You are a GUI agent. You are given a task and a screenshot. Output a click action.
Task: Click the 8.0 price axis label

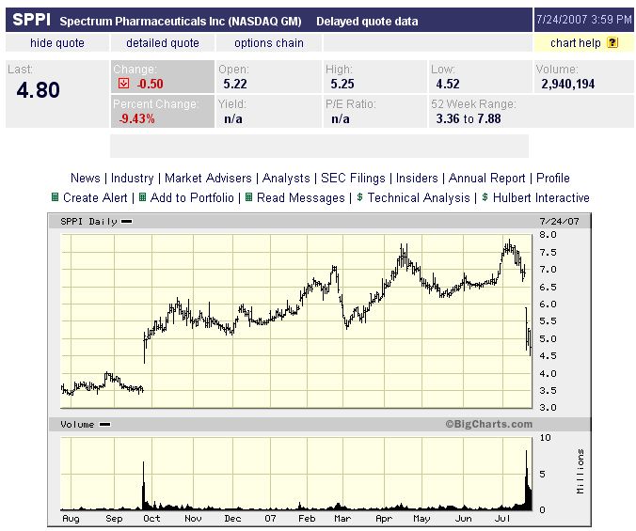coord(548,235)
